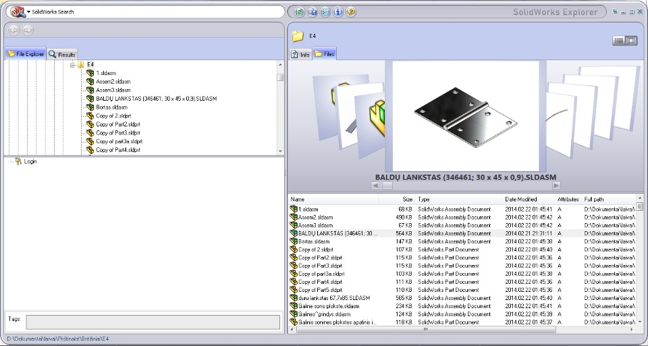648x346 pixels.
Task: Select Copy of part3a.sldprt in tree
Action: point(115,141)
